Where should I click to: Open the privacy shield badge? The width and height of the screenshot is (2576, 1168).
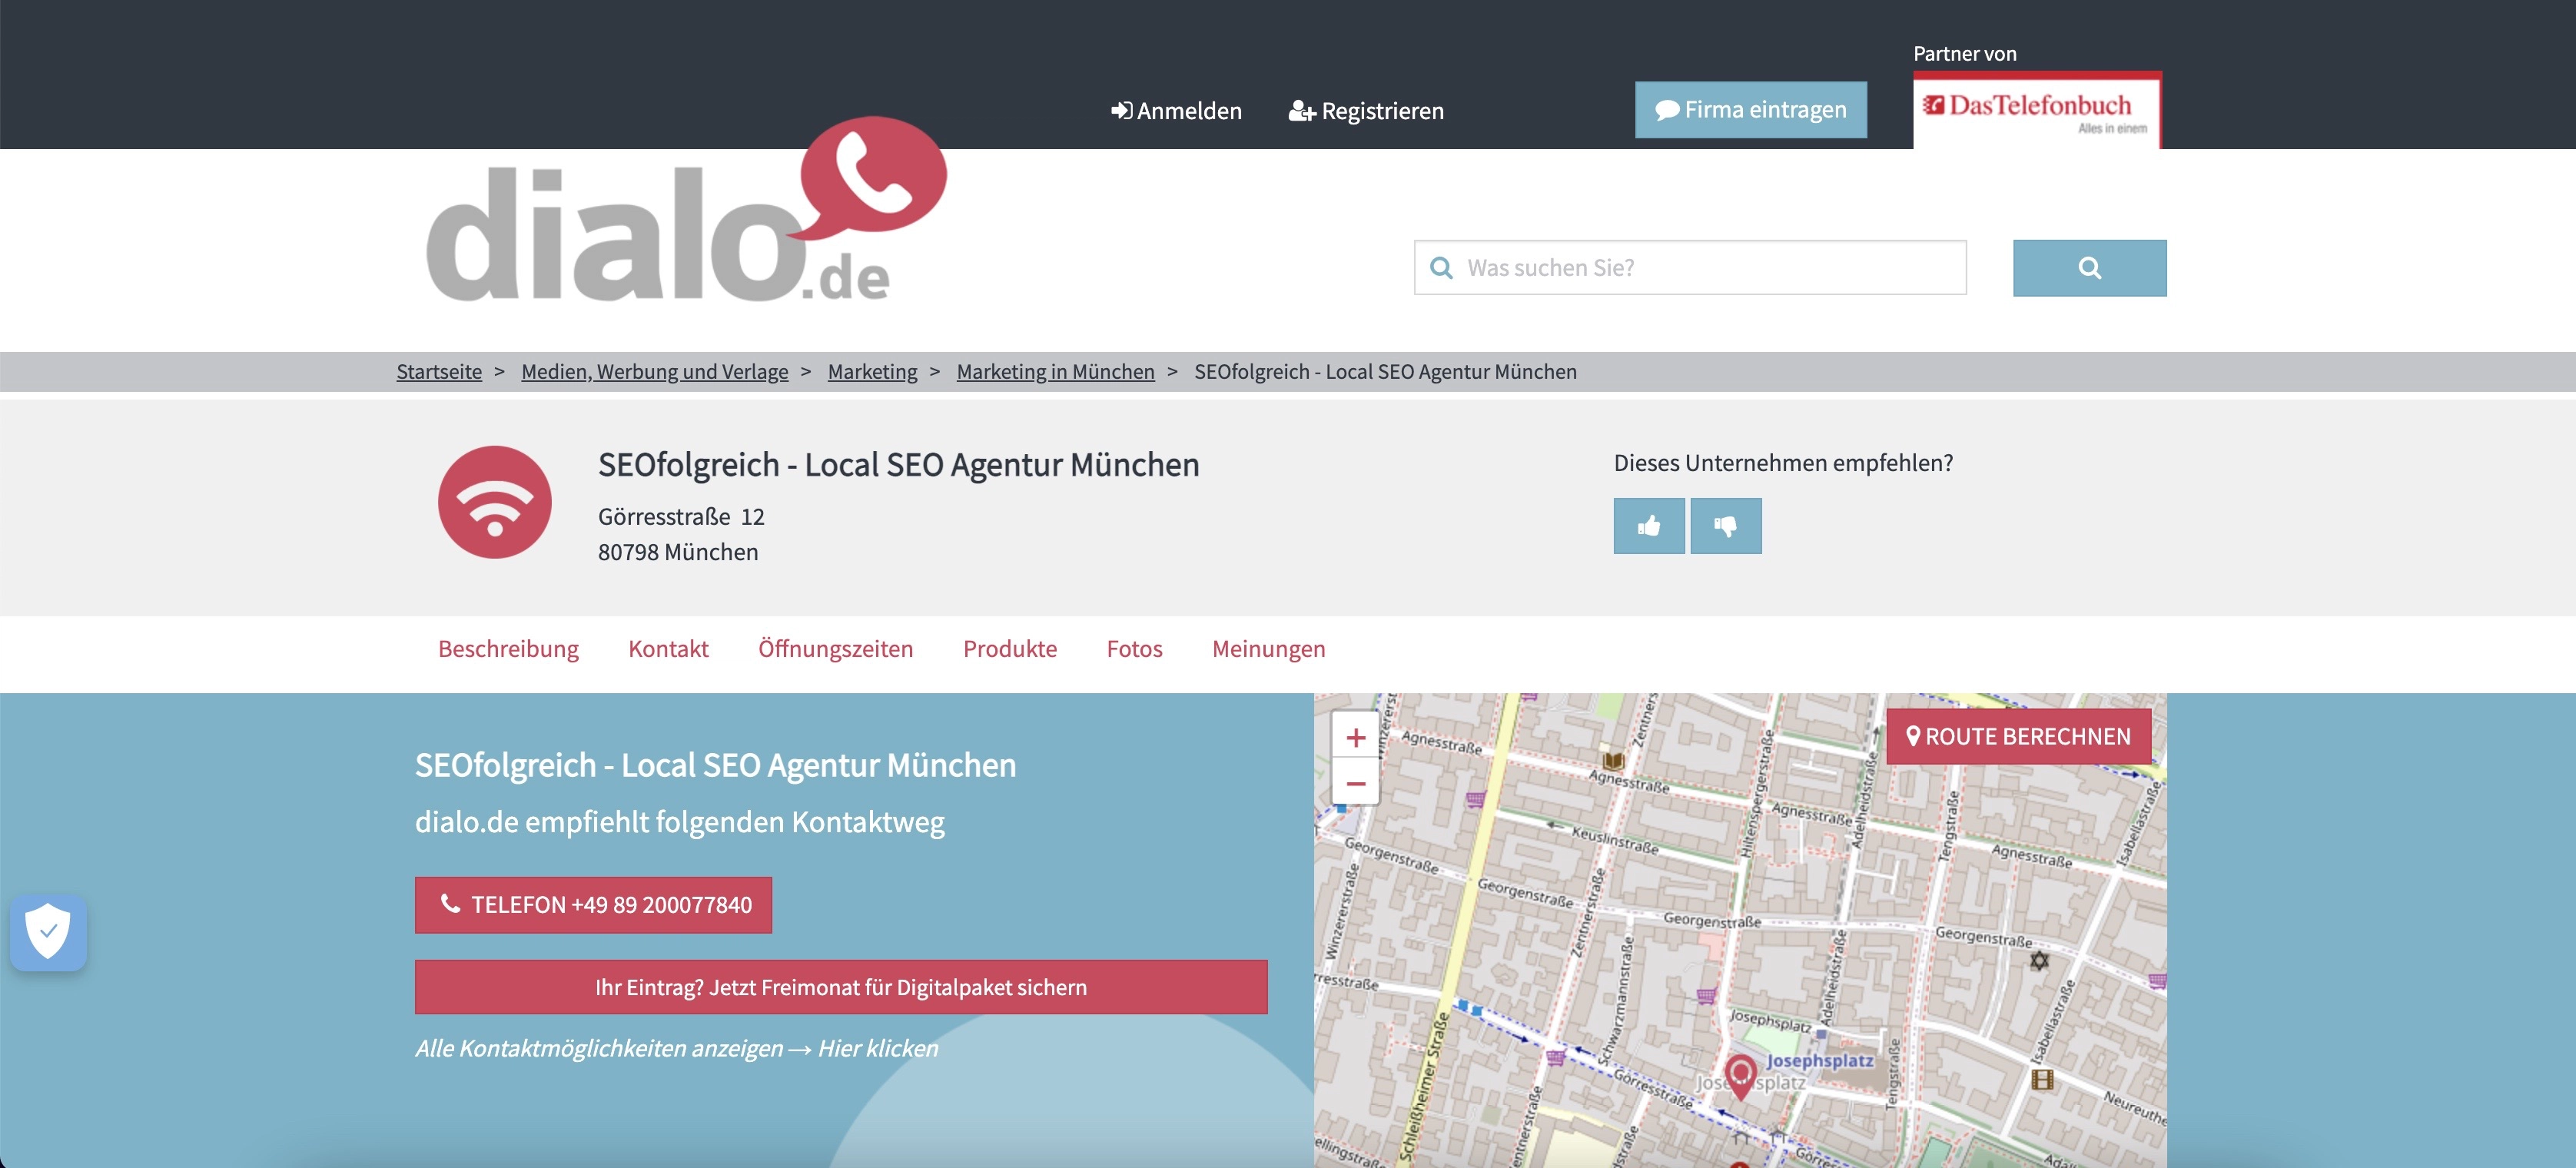coord(48,932)
